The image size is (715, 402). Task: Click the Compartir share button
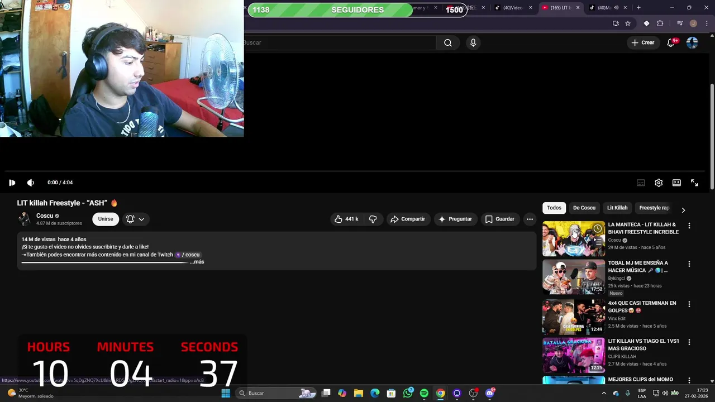408,219
